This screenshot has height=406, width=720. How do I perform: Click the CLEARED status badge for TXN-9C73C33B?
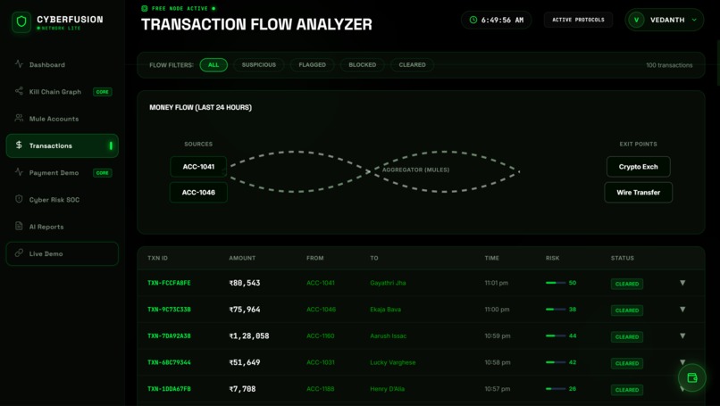pos(627,311)
